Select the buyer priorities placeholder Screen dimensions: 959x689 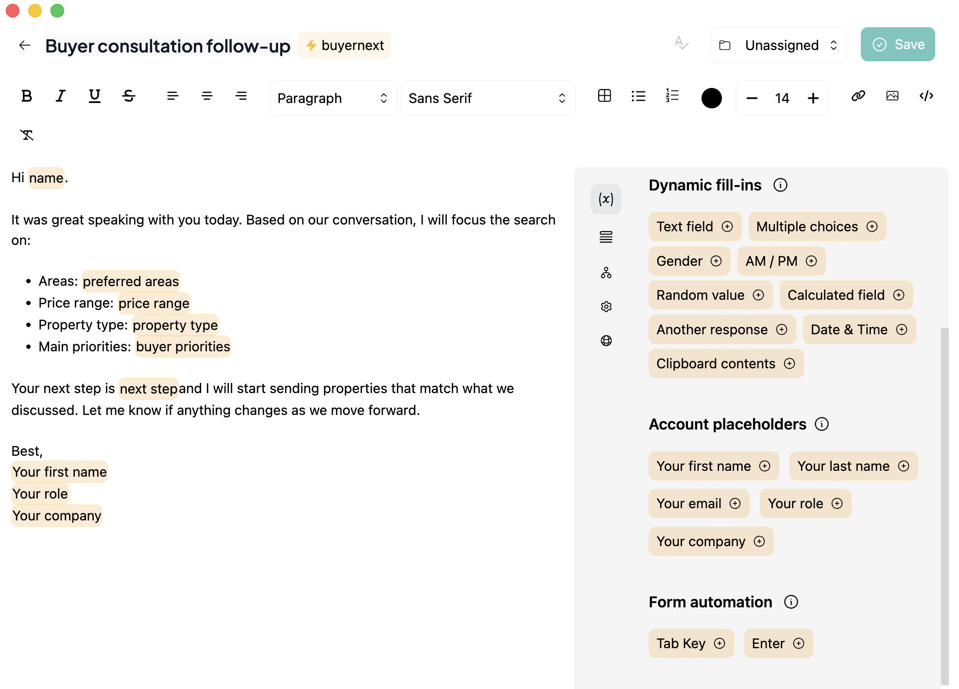click(x=183, y=346)
